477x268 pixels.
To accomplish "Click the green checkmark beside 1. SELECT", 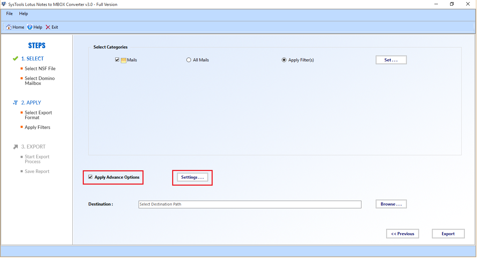I will [x=15, y=59].
